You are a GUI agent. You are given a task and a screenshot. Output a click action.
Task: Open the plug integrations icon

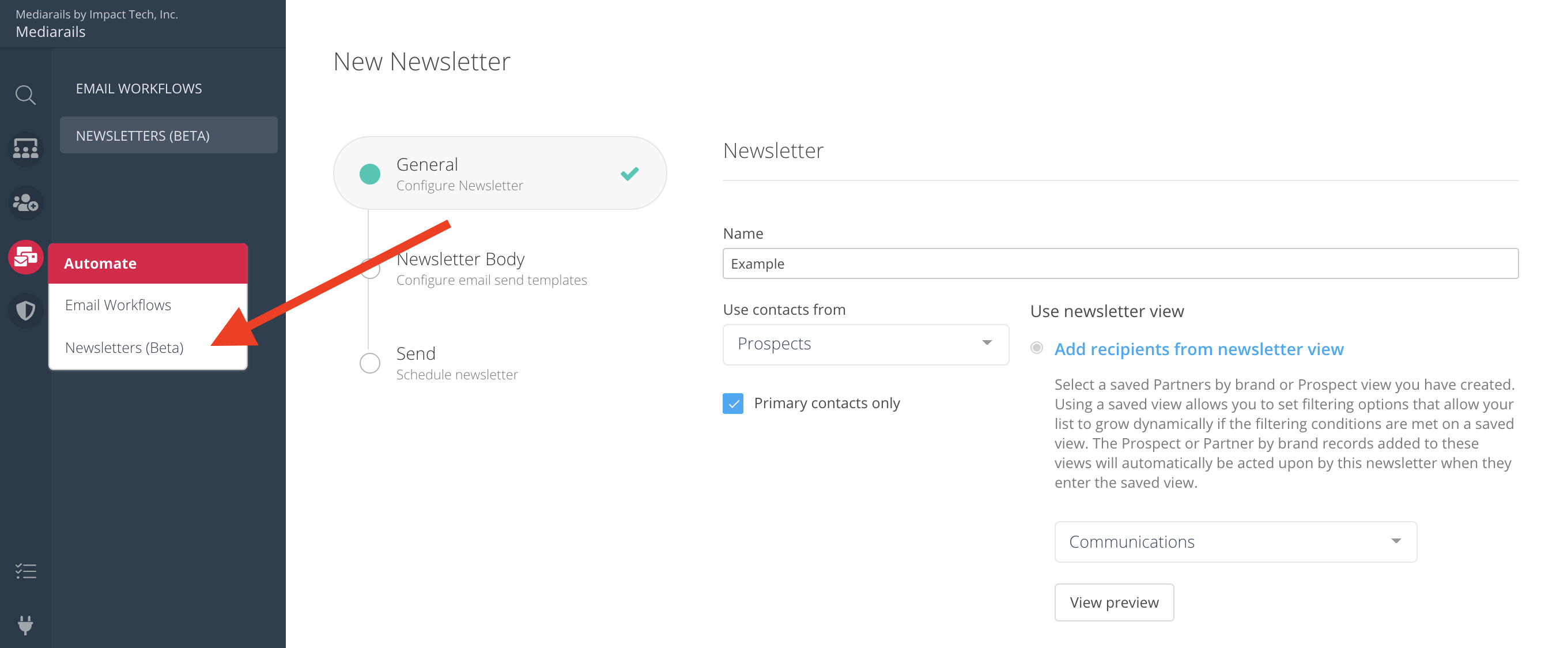tap(25, 625)
